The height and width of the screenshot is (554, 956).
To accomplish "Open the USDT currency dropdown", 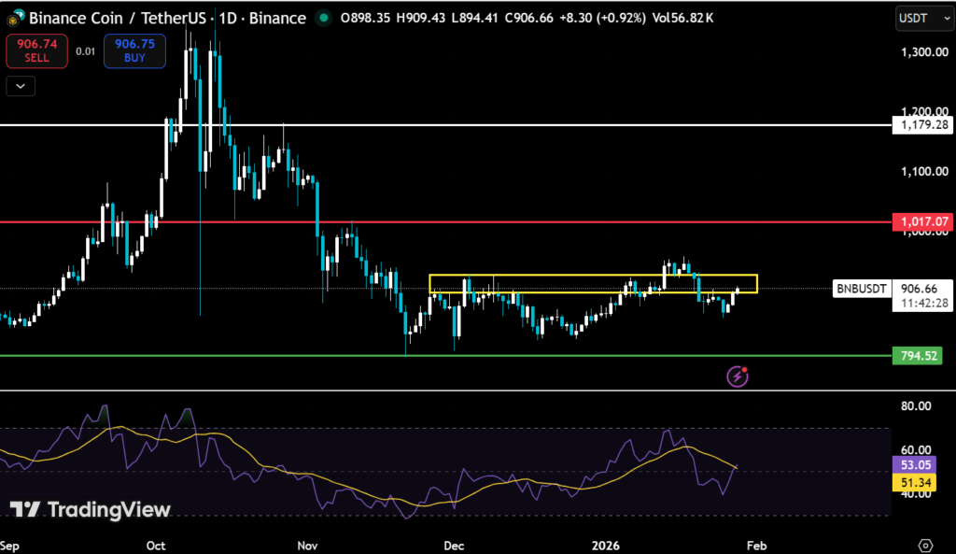I will [x=923, y=18].
